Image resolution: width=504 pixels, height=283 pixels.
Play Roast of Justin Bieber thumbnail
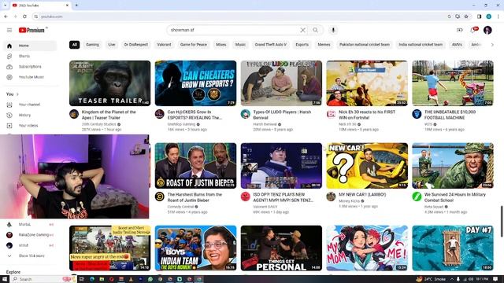pyautogui.click(x=195, y=166)
